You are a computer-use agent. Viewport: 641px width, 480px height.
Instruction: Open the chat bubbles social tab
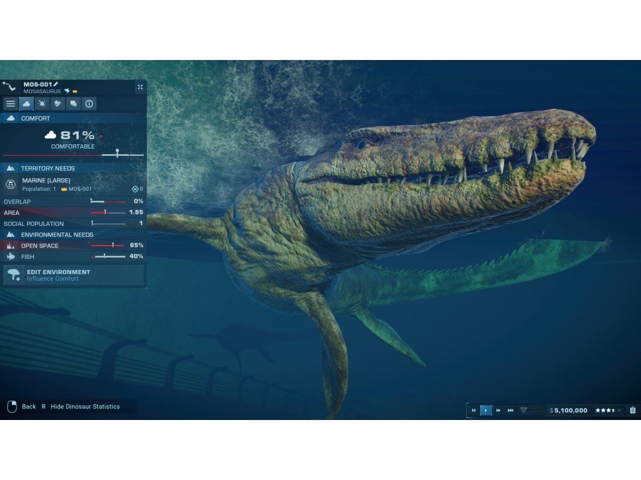(73, 104)
